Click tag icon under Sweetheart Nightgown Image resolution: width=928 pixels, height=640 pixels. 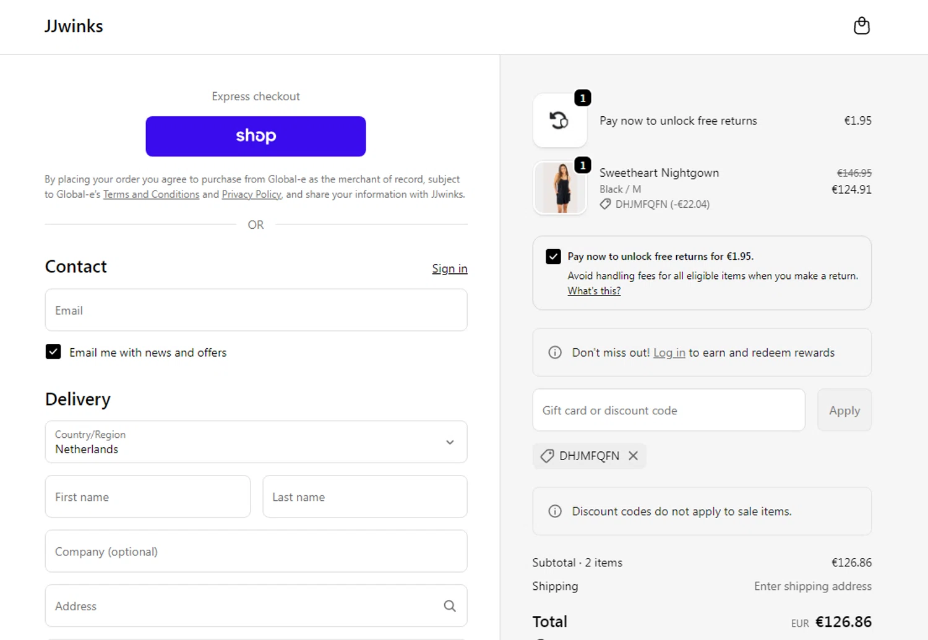click(605, 204)
